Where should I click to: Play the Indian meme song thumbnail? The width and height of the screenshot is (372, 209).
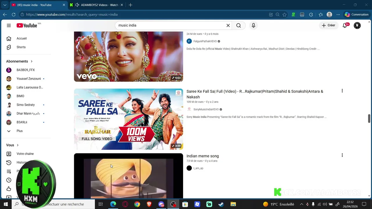pyautogui.click(x=128, y=176)
